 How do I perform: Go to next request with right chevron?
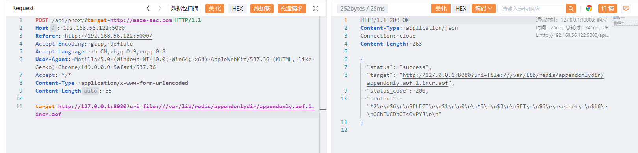(x=160, y=8)
